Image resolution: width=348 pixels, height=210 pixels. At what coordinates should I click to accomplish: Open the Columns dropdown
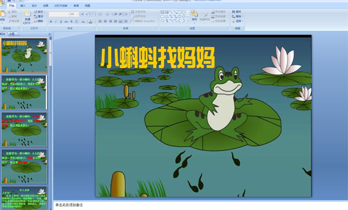(x=126, y=21)
